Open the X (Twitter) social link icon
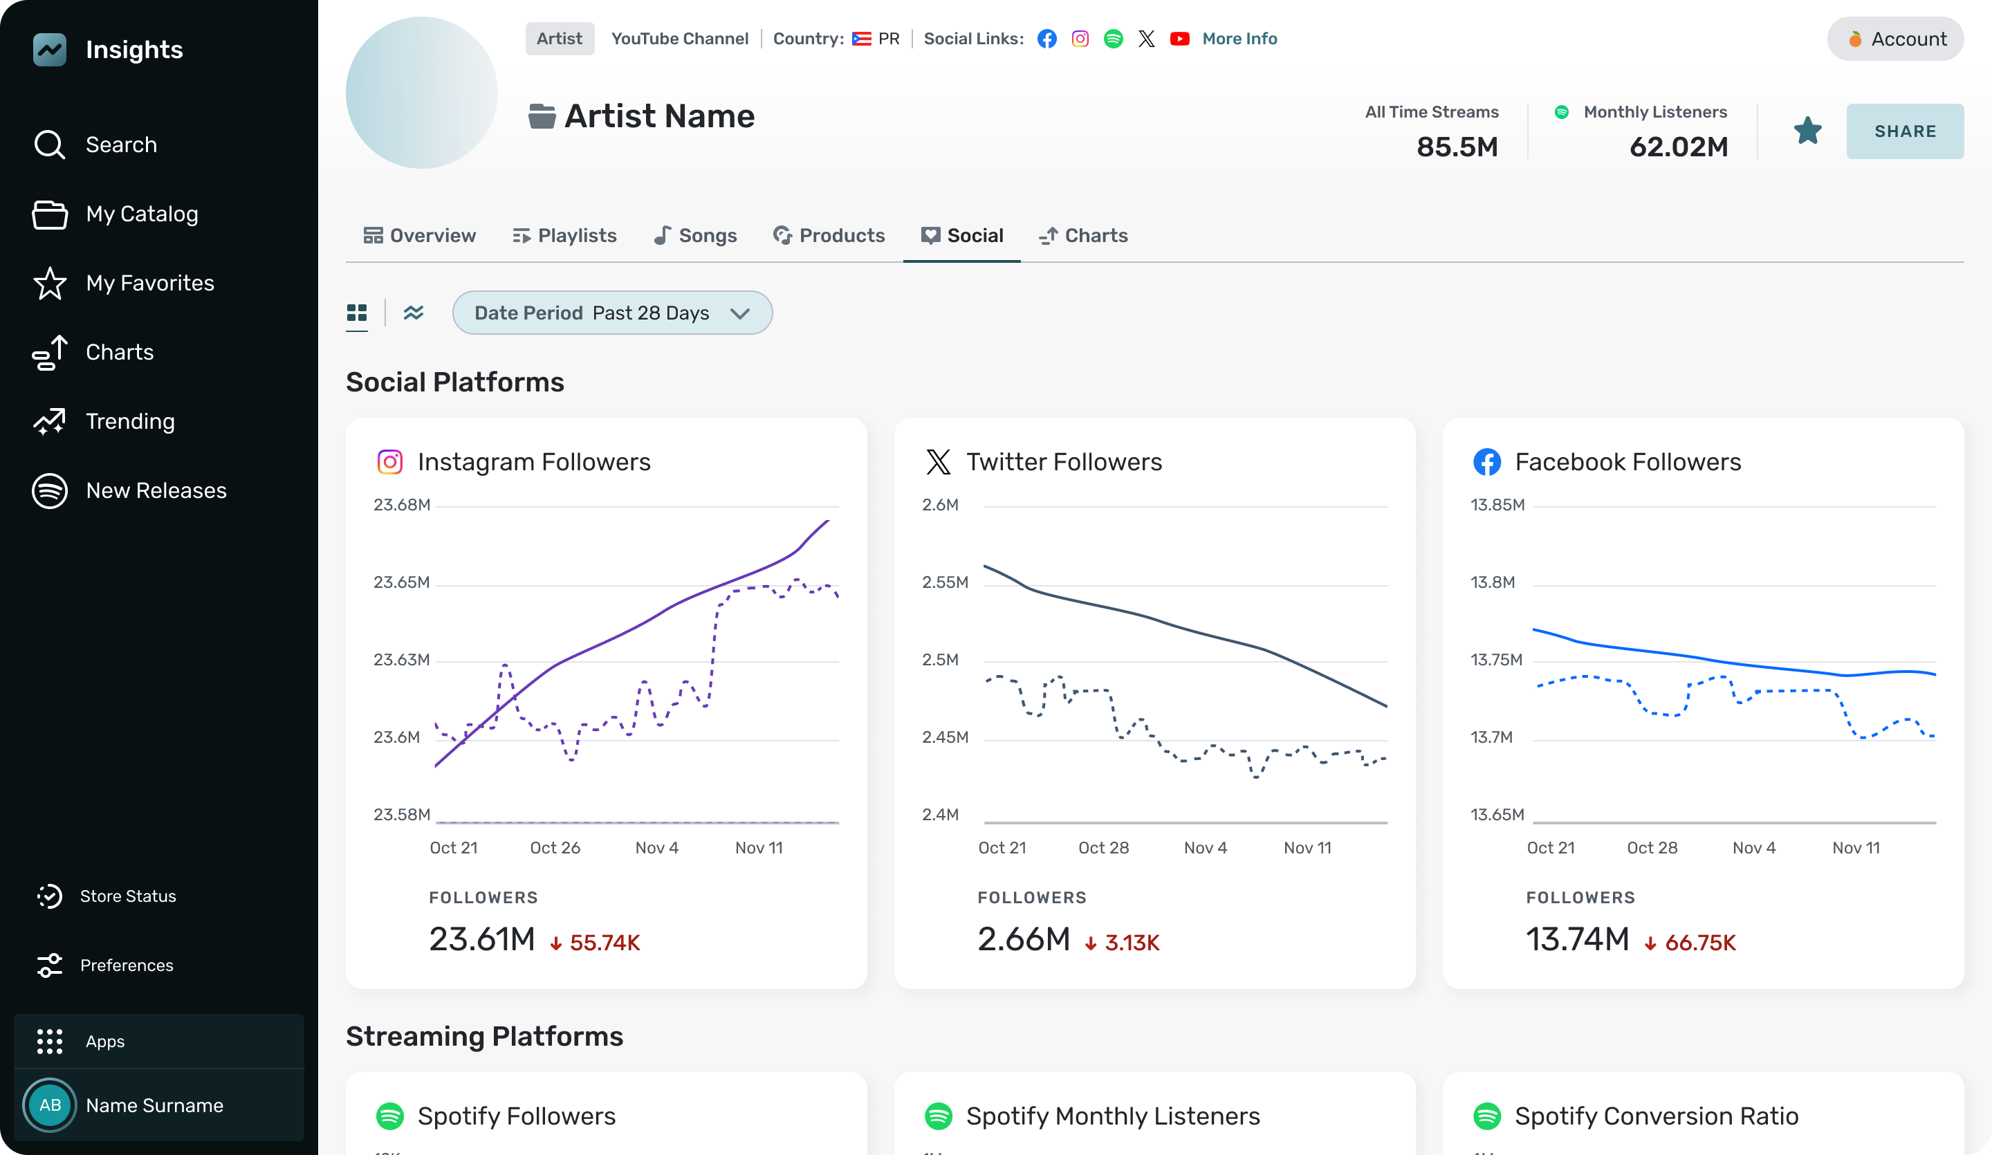 [x=1146, y=39]
